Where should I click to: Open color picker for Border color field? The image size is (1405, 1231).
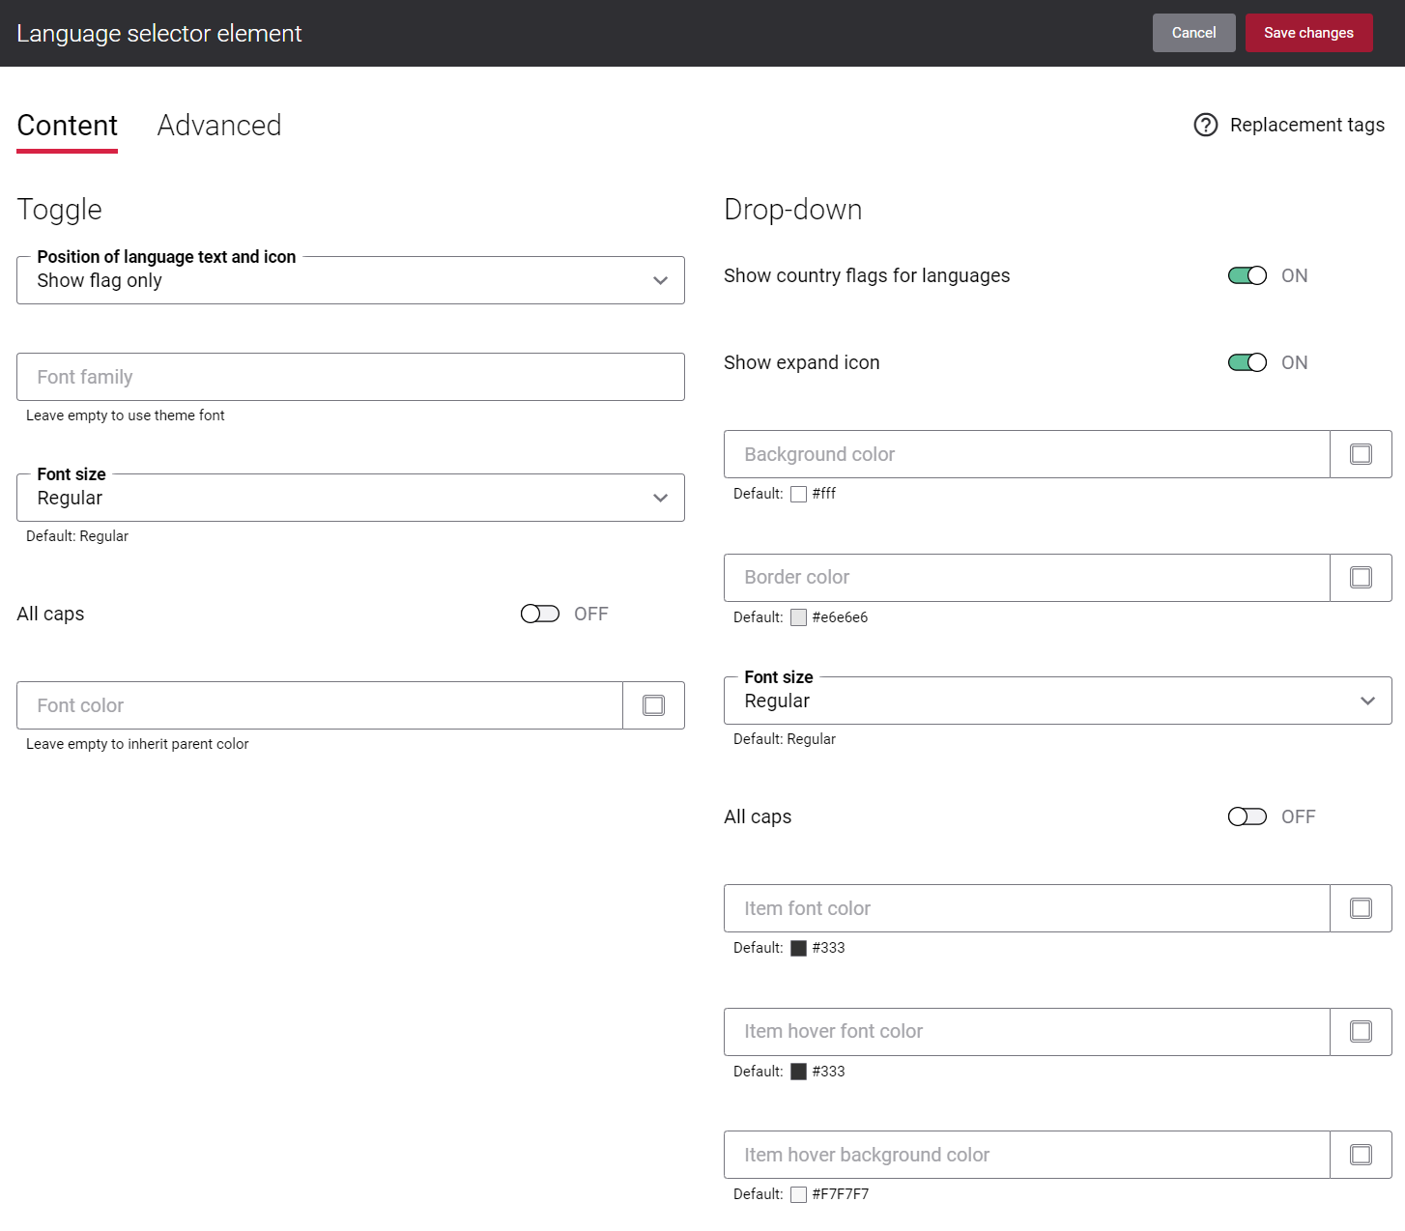(1361, 577)
